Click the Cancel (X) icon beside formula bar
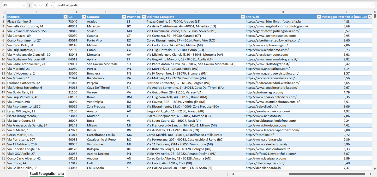This screenshot has height=177, width=377. click(x=35, y=5)
